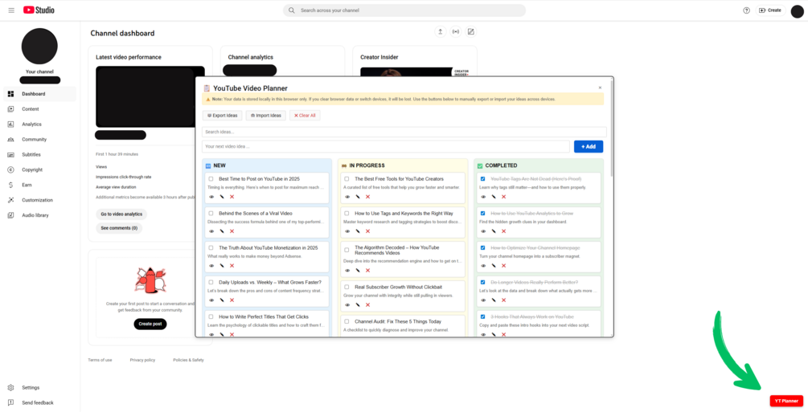The width and height of the screenshot is (808, 412).
Task: Click the Create button in top bar
Action: pyautogui.click(x=770, y=10)
